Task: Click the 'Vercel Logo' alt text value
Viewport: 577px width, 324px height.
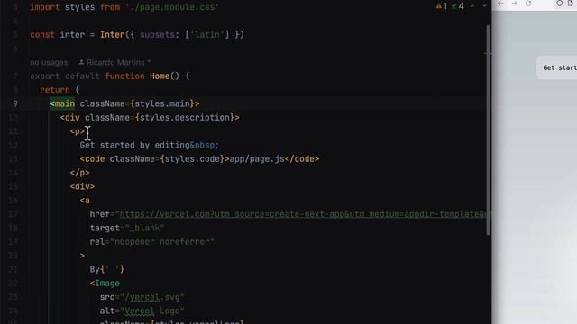Action: click(x=152, y=311)
